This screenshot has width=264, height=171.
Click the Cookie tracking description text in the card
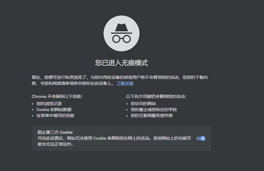pos(114,138)
